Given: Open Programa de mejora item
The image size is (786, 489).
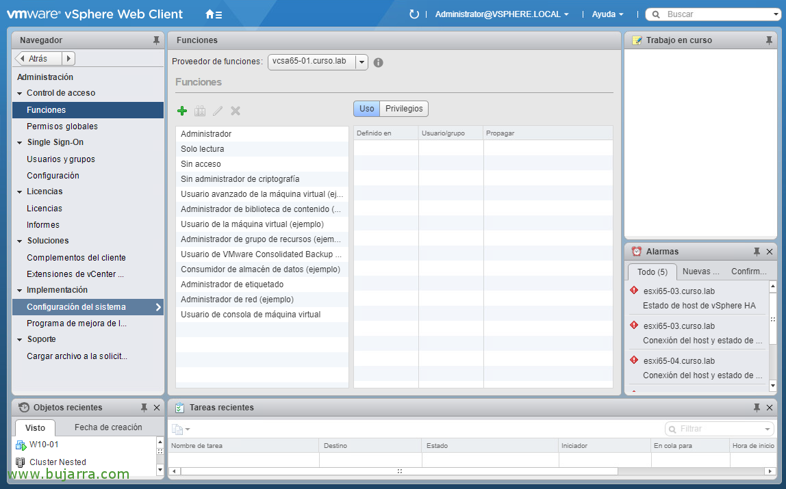Looking at the screenshot, I should pyautogui.click(x=88, y=323).
